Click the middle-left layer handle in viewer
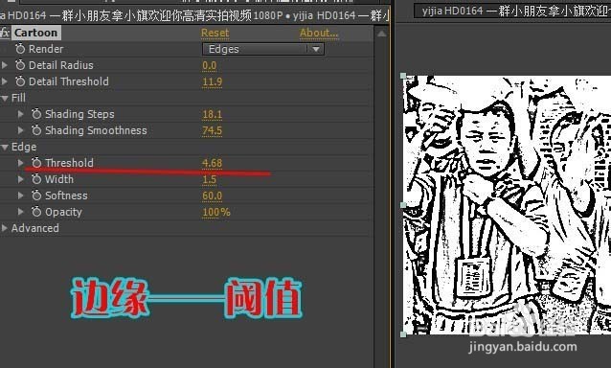The height and width of the screenshot is (368, 611). point(403,205)
